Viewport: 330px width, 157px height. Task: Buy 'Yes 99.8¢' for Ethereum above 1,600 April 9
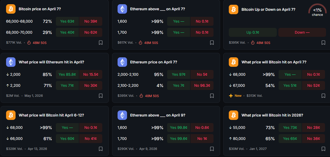178,128
